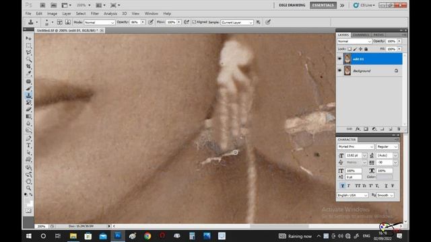This screenshot has height=242, width=431.
Task: Create new adjustment layer icon
Action: click(x=374, y=129)
